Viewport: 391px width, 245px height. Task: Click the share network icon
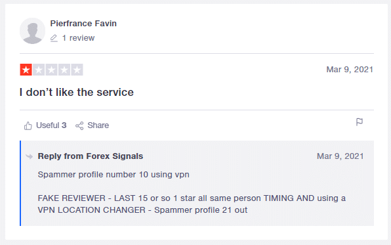(79, 125)
